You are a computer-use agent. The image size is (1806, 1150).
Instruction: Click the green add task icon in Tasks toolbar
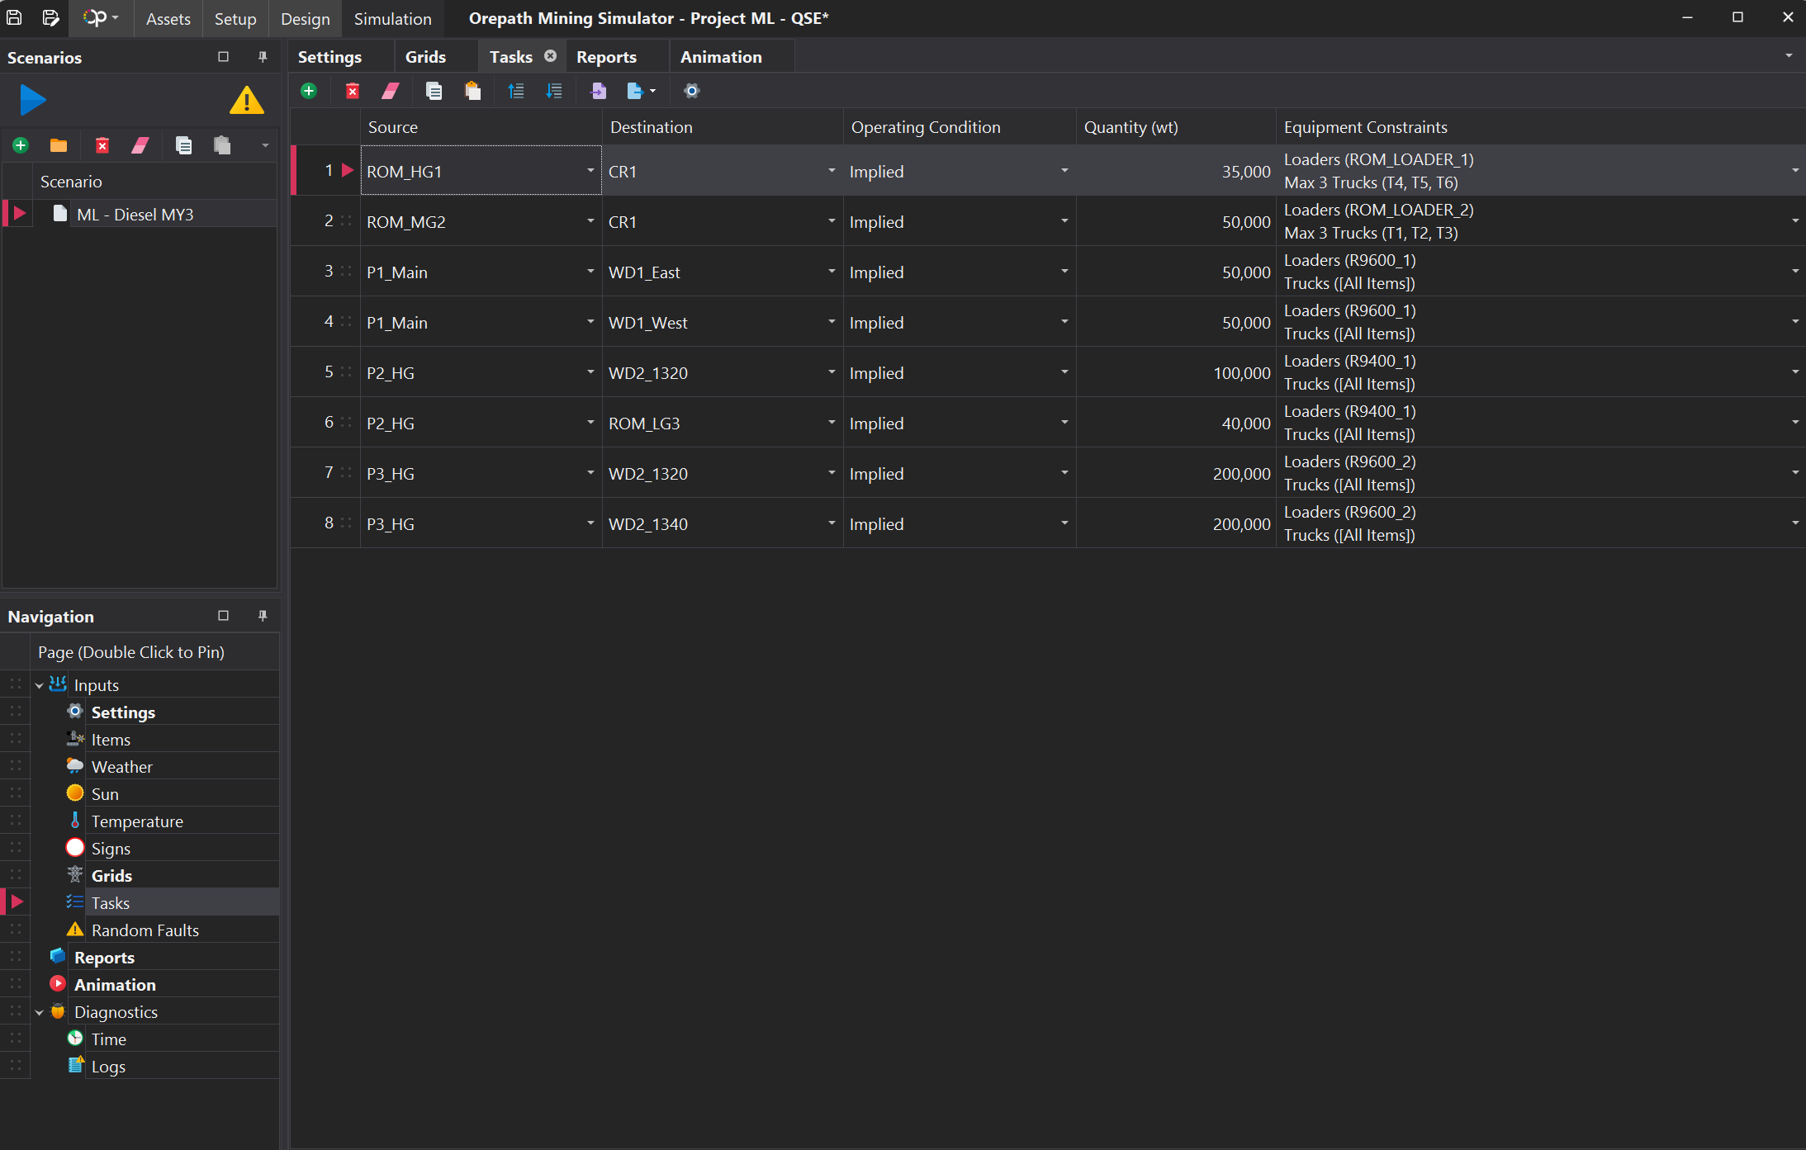(309, 91)
